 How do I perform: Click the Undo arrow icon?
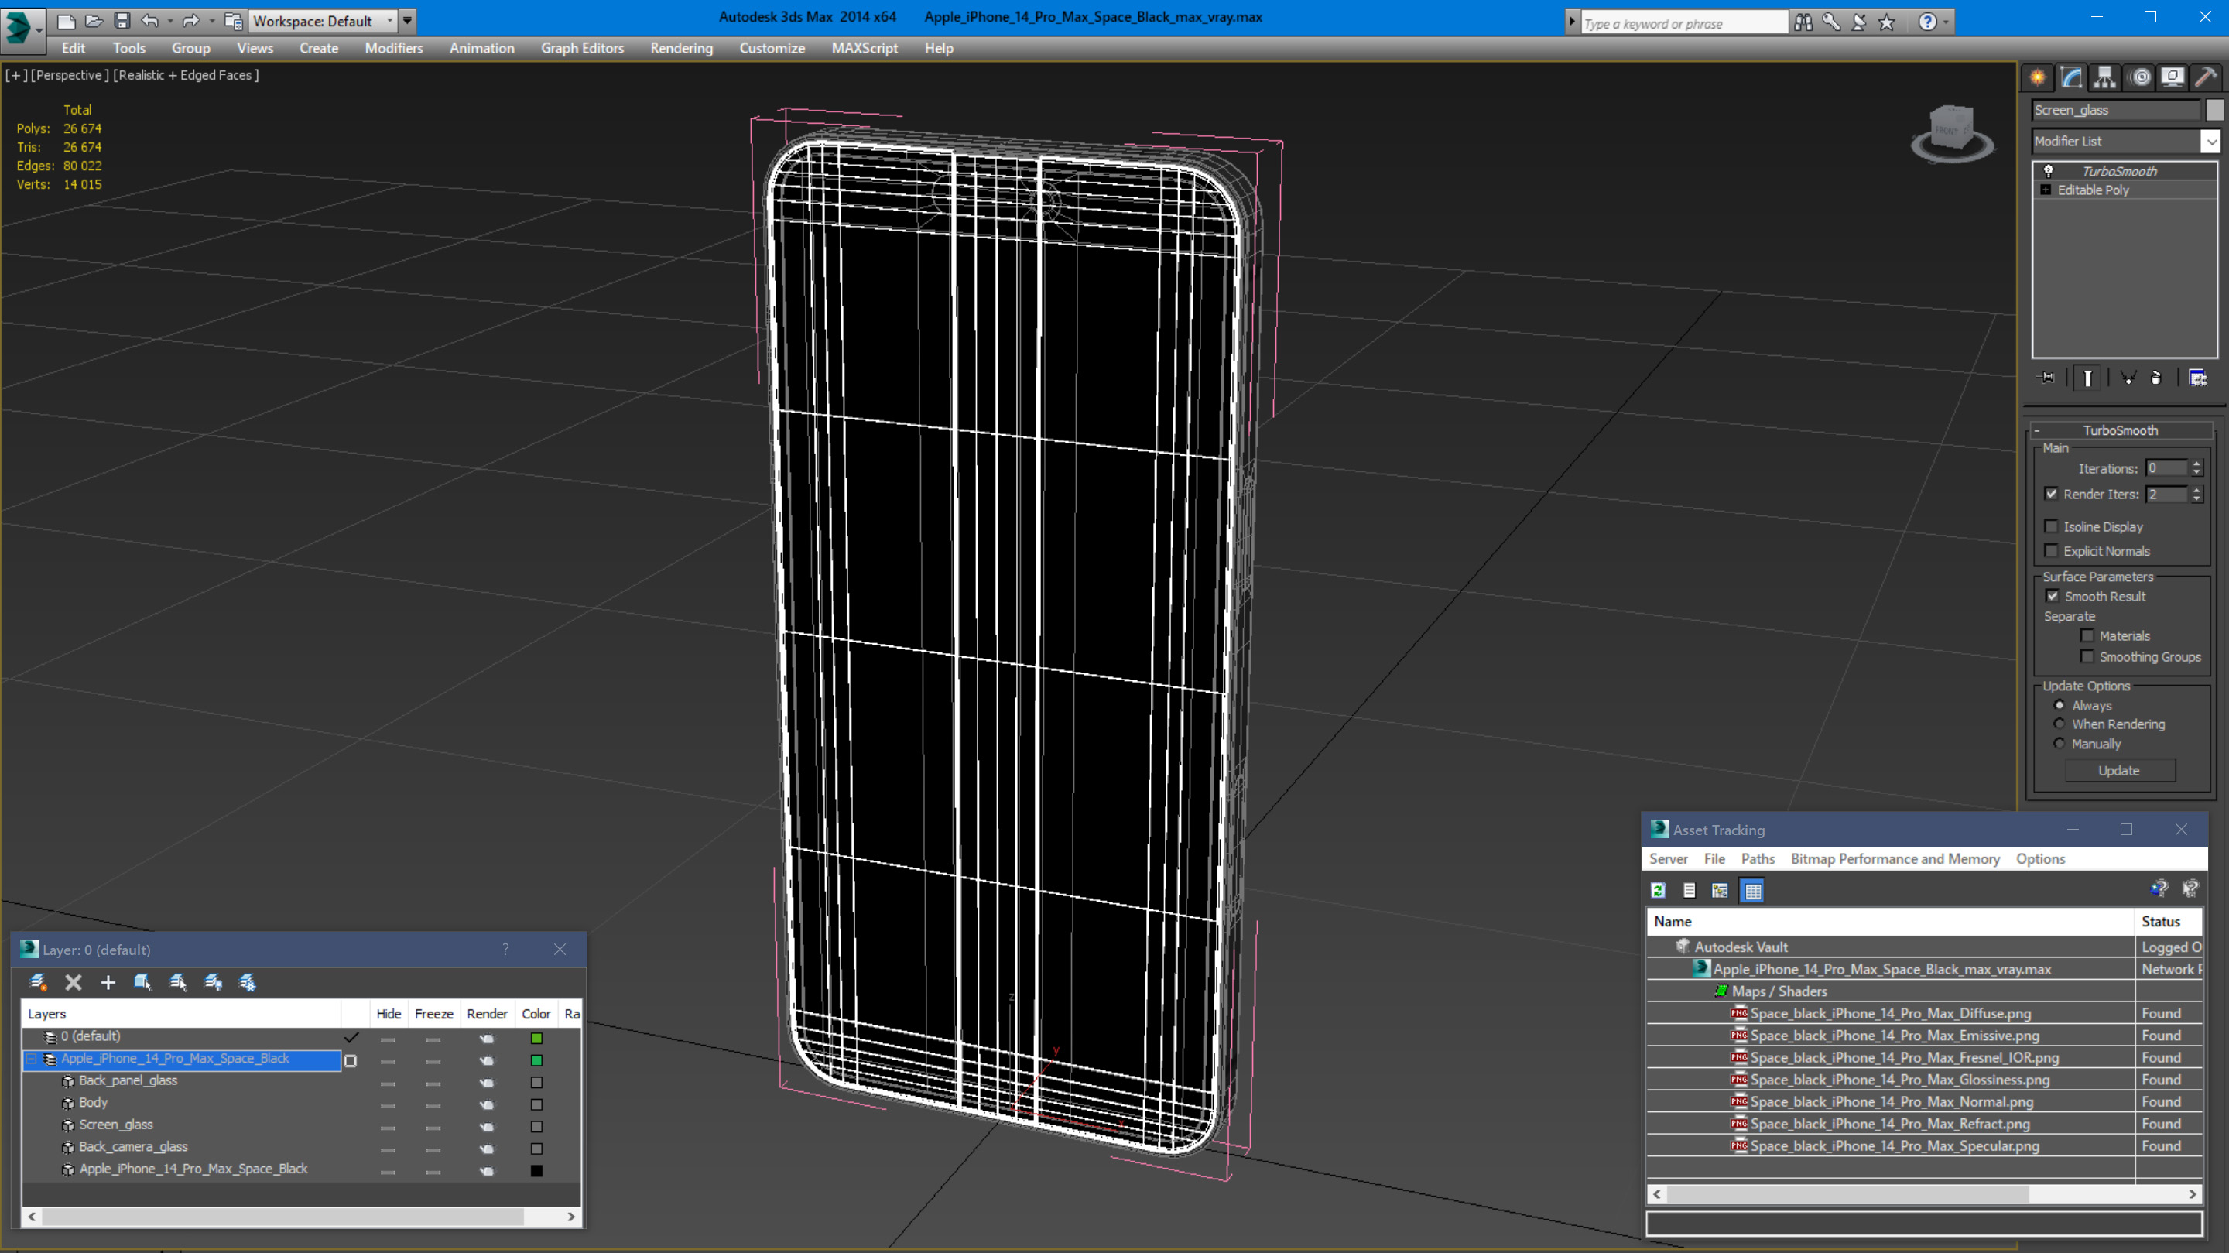coord(149,20)
